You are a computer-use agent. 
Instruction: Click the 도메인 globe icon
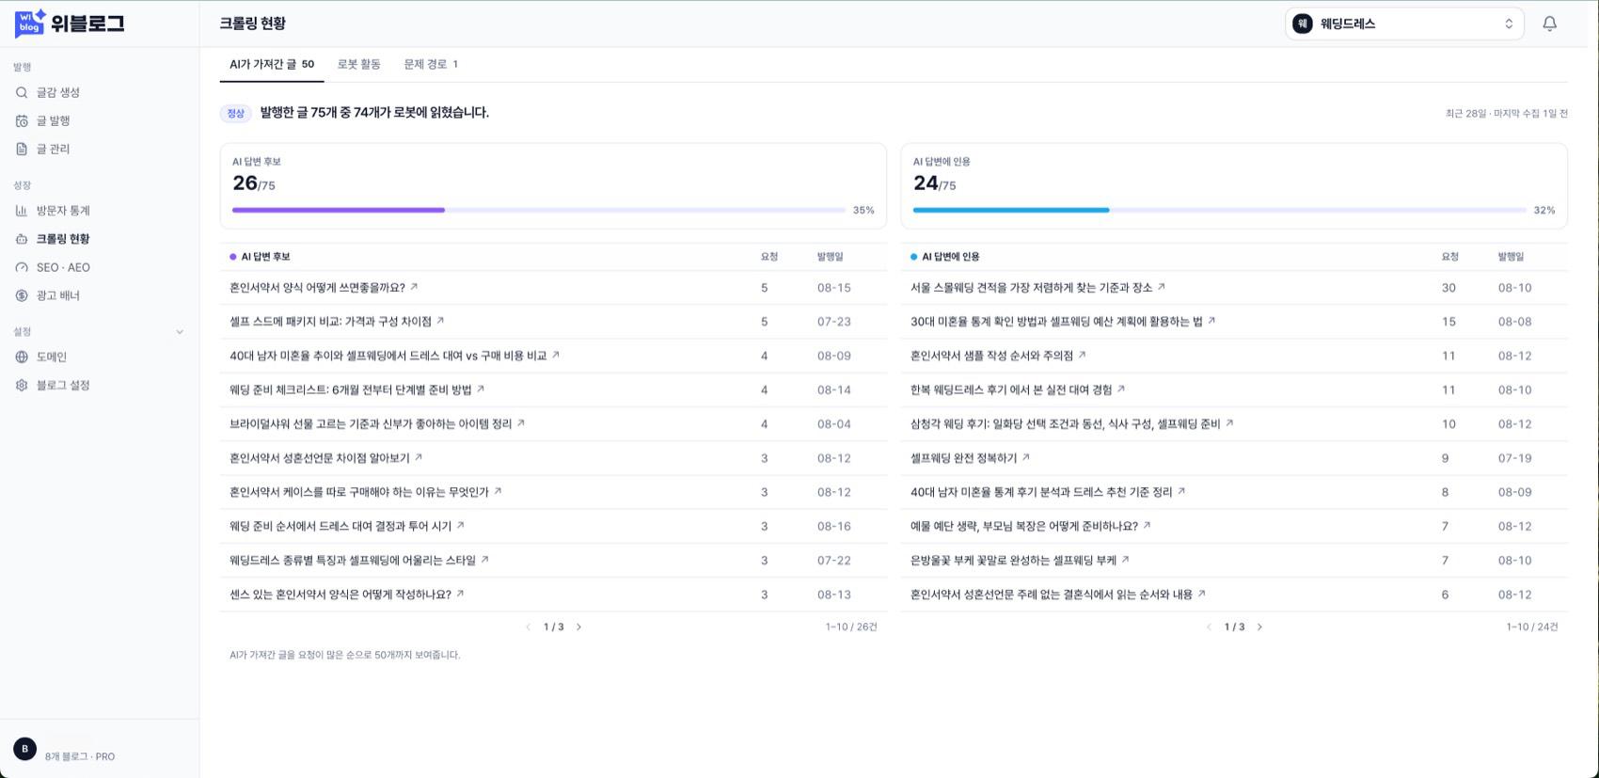22,357
